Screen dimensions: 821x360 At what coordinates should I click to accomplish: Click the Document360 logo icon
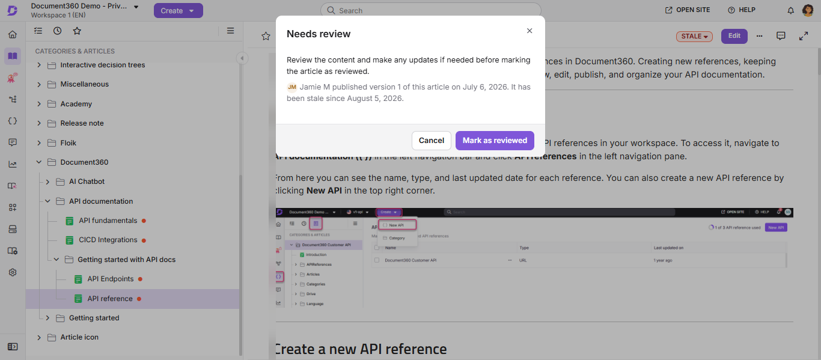pos(12,10)
